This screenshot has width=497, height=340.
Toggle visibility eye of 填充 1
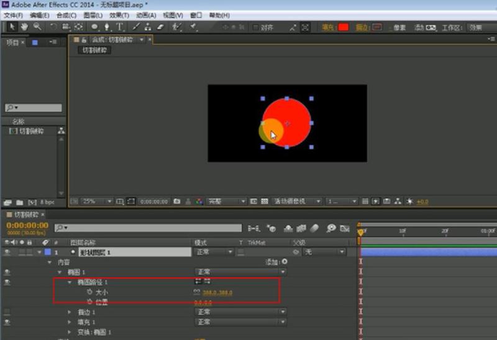(x=7, y=322)
